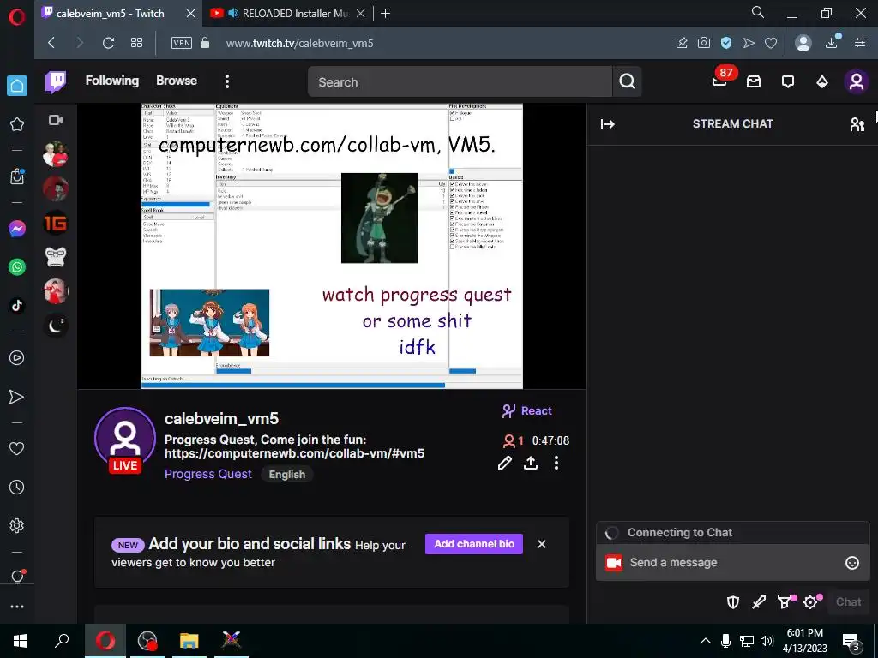Click the Chat send button
Image resolution: width=878 pixels, height=658 pixels.
click(848, 602)
